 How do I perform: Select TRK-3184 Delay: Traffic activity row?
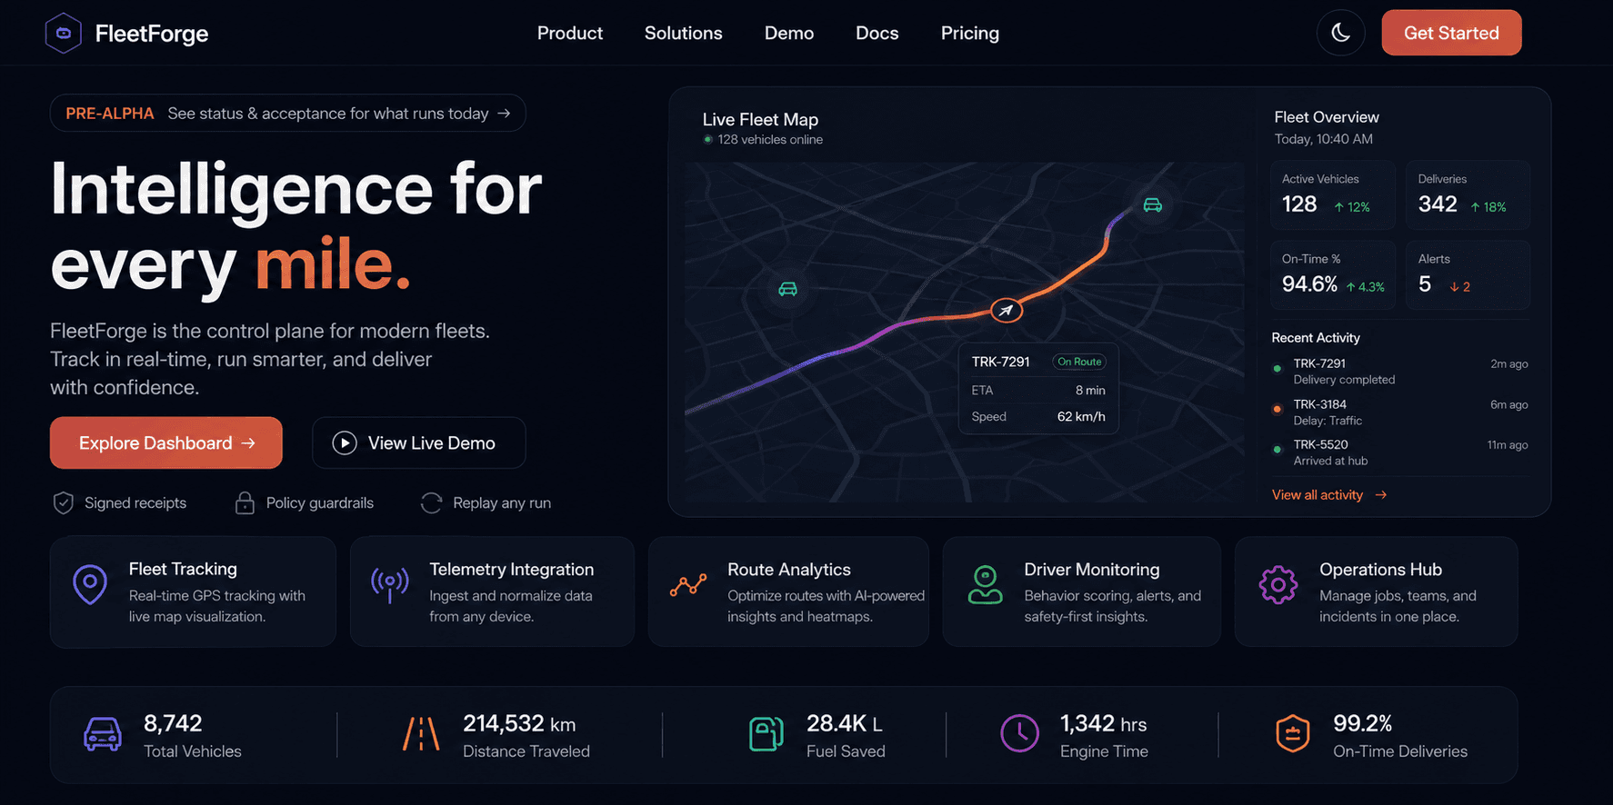[1400, 412]
